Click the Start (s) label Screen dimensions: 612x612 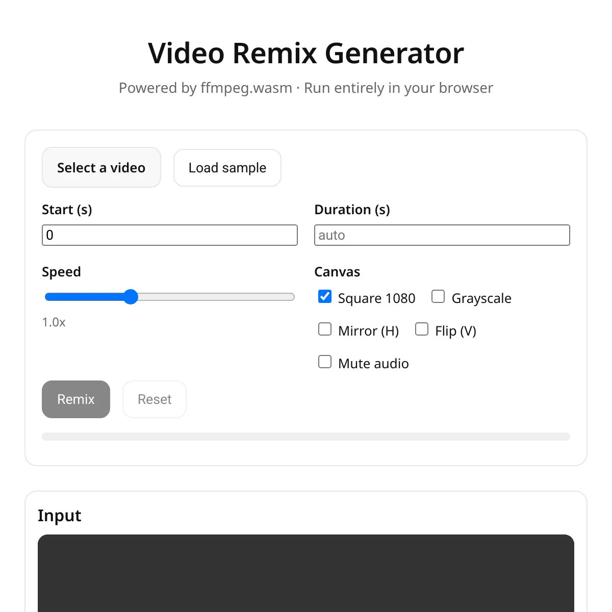[x=67, y=210]
